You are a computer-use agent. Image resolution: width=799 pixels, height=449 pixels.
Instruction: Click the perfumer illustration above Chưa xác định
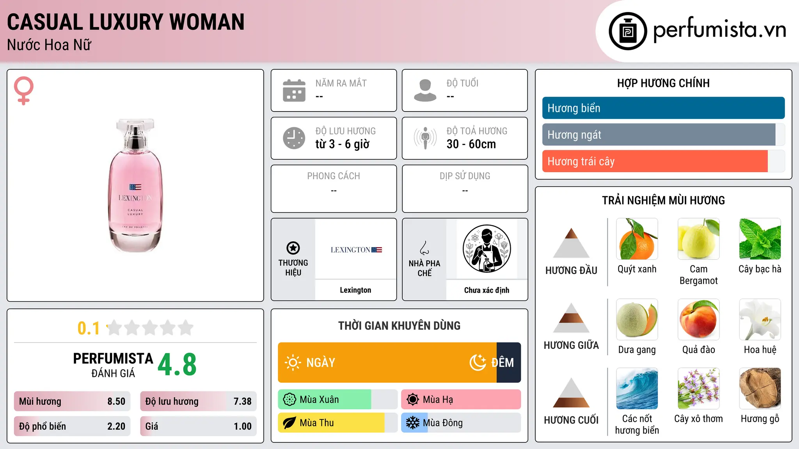[487, 249]
